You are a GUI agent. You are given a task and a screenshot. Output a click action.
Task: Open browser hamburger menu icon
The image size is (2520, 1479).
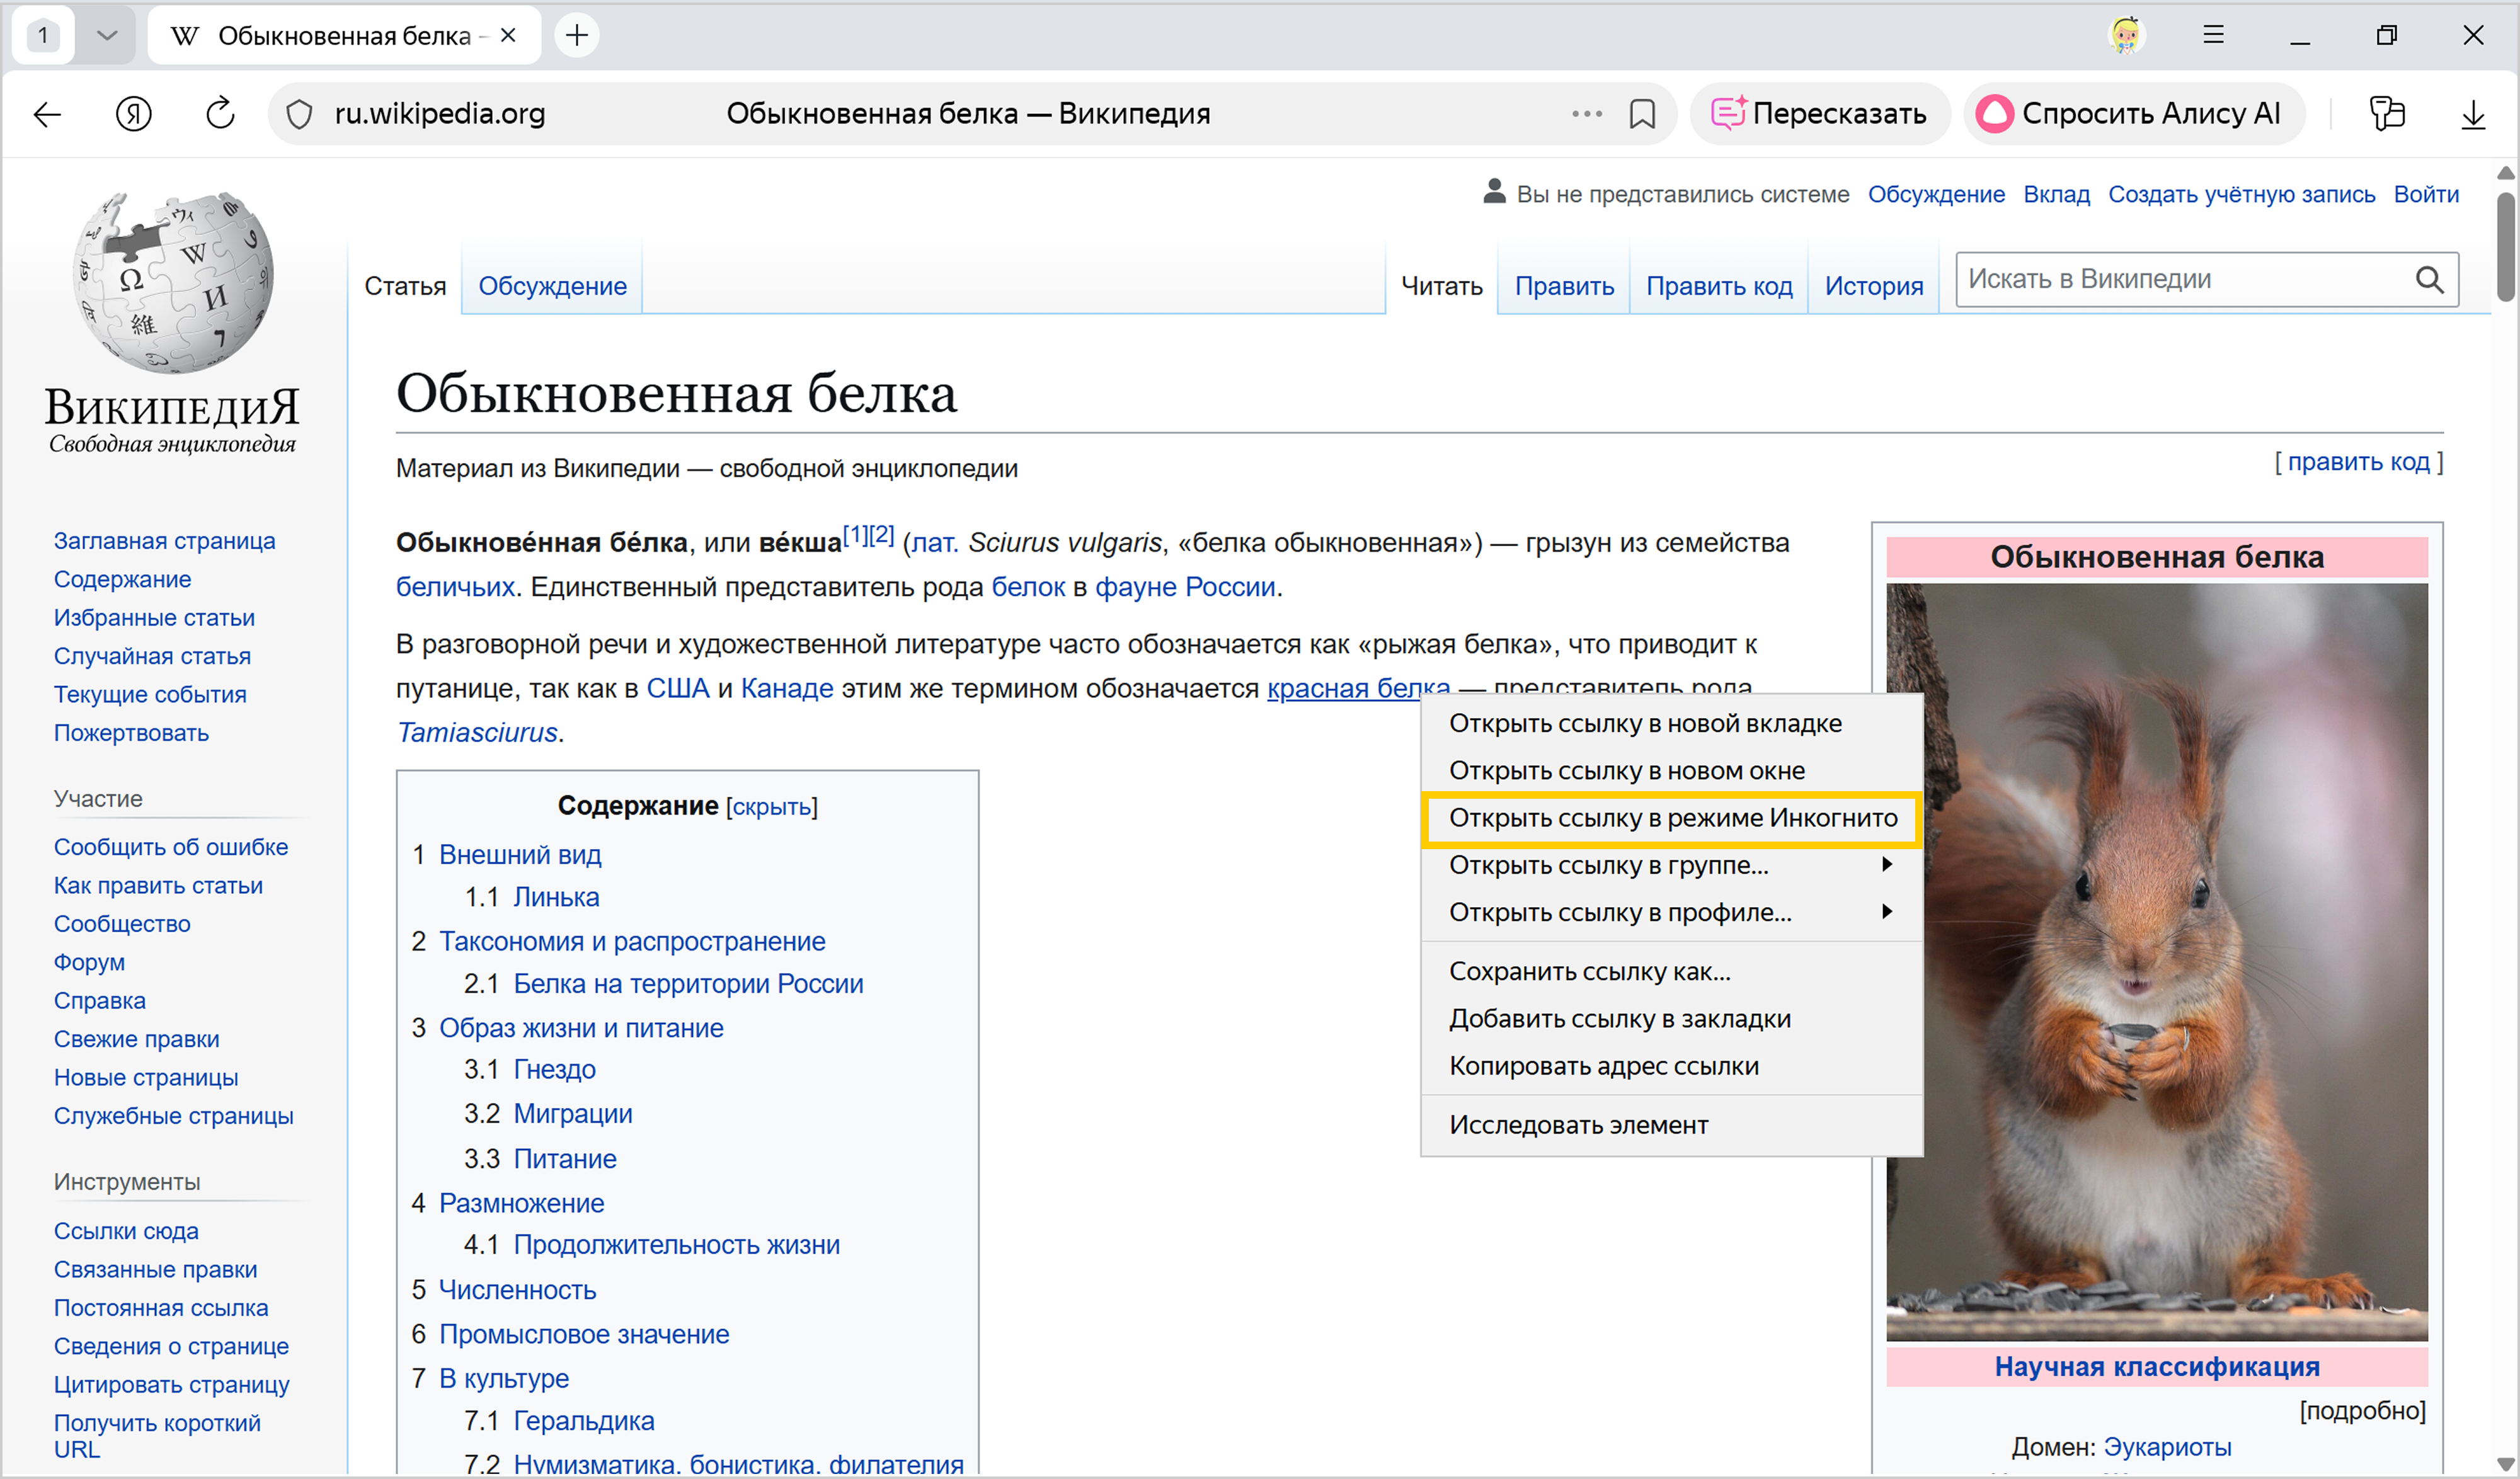[x=2213, y=35]
